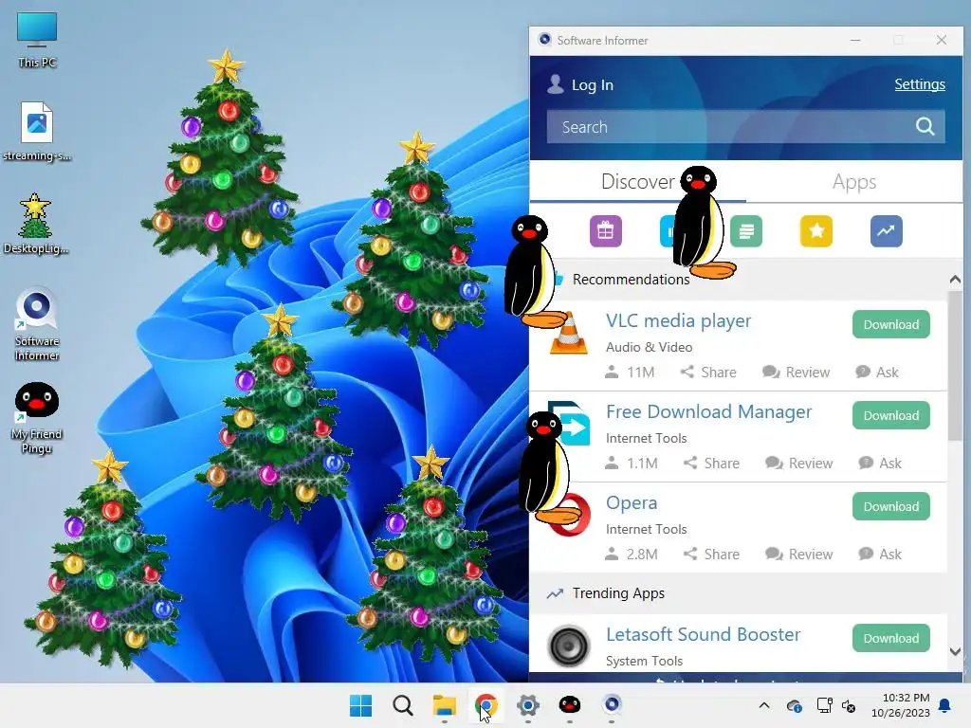This screenshot has width=971, height=728.
Task: Open the Windows Start menu
Action: pos(360,705)
